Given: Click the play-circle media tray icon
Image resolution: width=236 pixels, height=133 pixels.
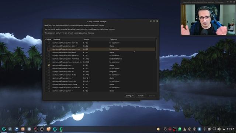Looking at the screenshot, I should [x=194, y=129].
